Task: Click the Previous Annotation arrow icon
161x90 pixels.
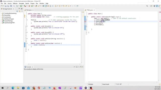Action: pos(60,6)
